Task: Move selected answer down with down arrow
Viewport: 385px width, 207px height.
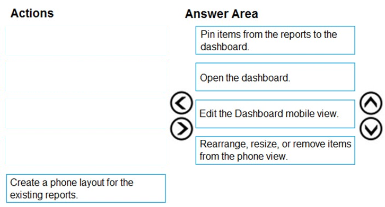Action: coord(371,129)
